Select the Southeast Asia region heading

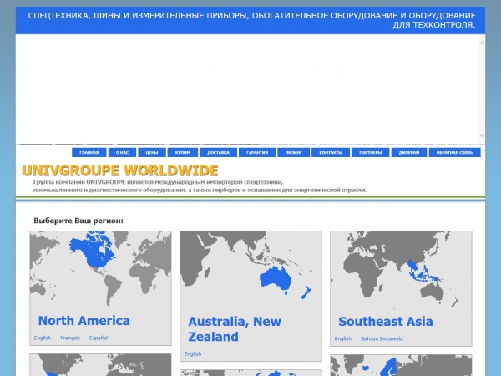coord(386,322)
